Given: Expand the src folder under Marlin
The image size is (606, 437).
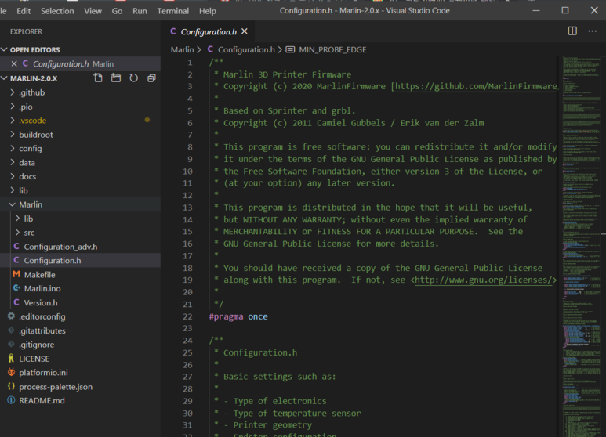Looking at the screenshot, I should [x=17, y=233].
